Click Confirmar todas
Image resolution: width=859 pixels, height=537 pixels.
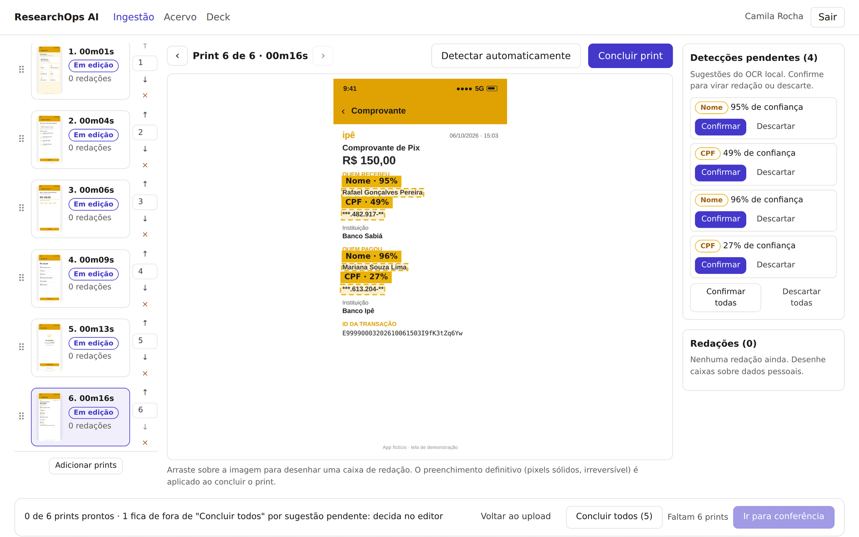(725, 297)
